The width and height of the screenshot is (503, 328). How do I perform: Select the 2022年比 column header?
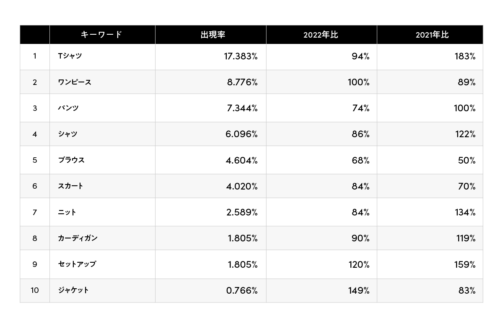point(321,35)
